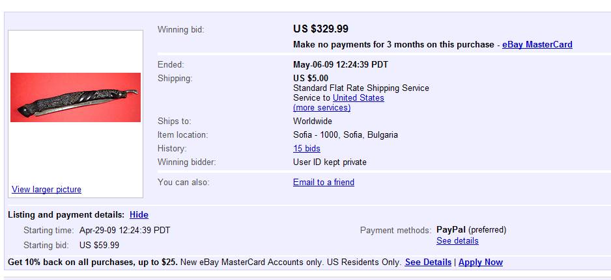Image resolution: width=611 pixels, height=280 pixels.
Task: Open See details under payment methods
Action: click(457, 241)
